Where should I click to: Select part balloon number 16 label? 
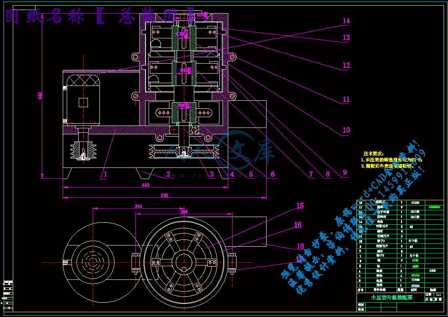(297, 225)
